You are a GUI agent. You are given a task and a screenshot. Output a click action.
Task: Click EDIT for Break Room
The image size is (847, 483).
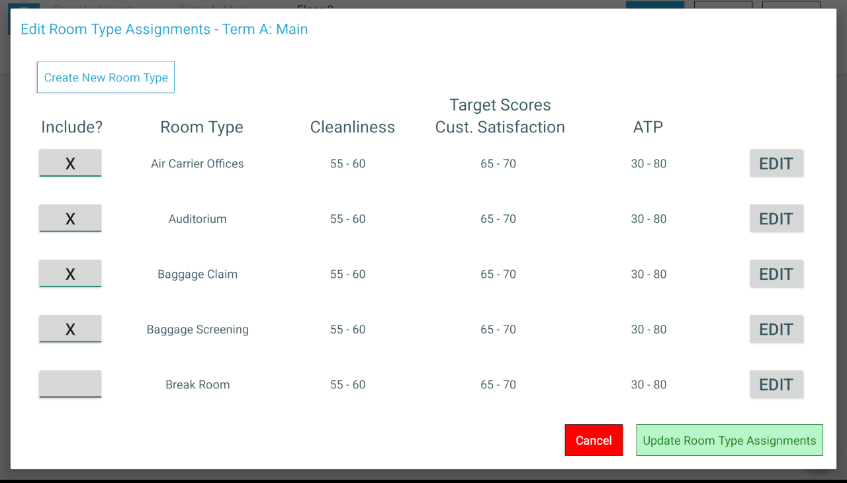776,384
